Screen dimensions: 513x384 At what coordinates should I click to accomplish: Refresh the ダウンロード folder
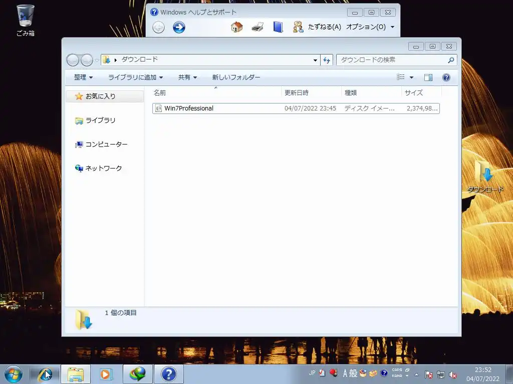tap(327, 60)
